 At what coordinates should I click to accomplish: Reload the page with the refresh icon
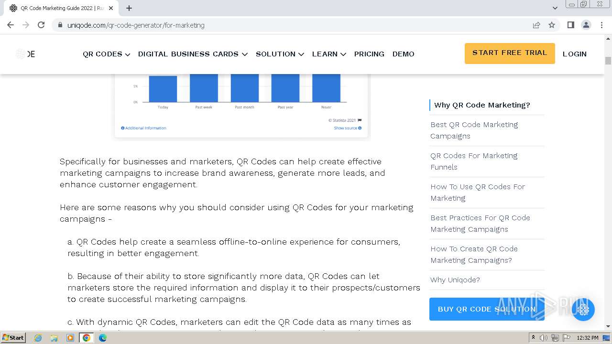click(41, 25)
